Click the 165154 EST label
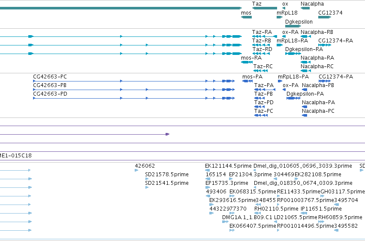This screenshot has width=365, height=241. (216, 175)
